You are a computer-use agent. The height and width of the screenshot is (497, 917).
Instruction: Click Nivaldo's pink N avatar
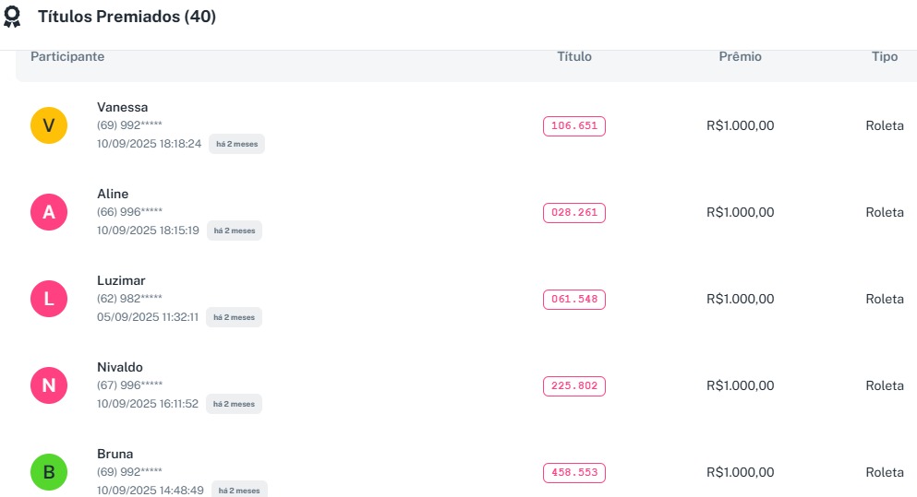point(49,385)
